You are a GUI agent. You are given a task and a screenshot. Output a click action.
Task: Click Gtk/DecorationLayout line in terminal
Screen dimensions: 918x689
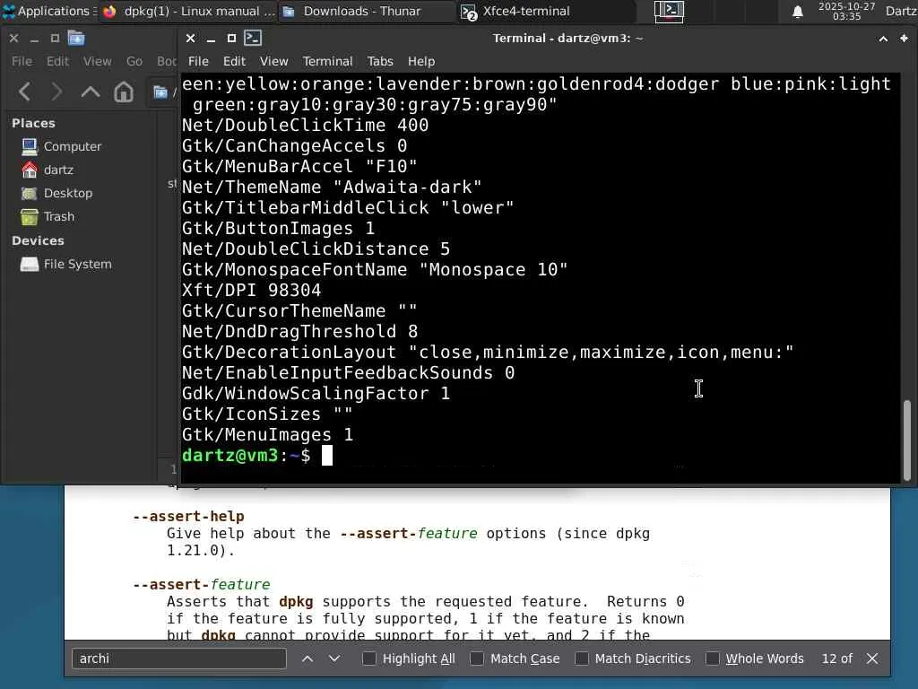pyautogui.click(x=488, y=352)
